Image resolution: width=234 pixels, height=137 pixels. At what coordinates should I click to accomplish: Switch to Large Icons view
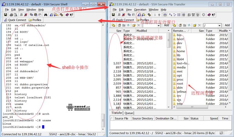point(170,14)
